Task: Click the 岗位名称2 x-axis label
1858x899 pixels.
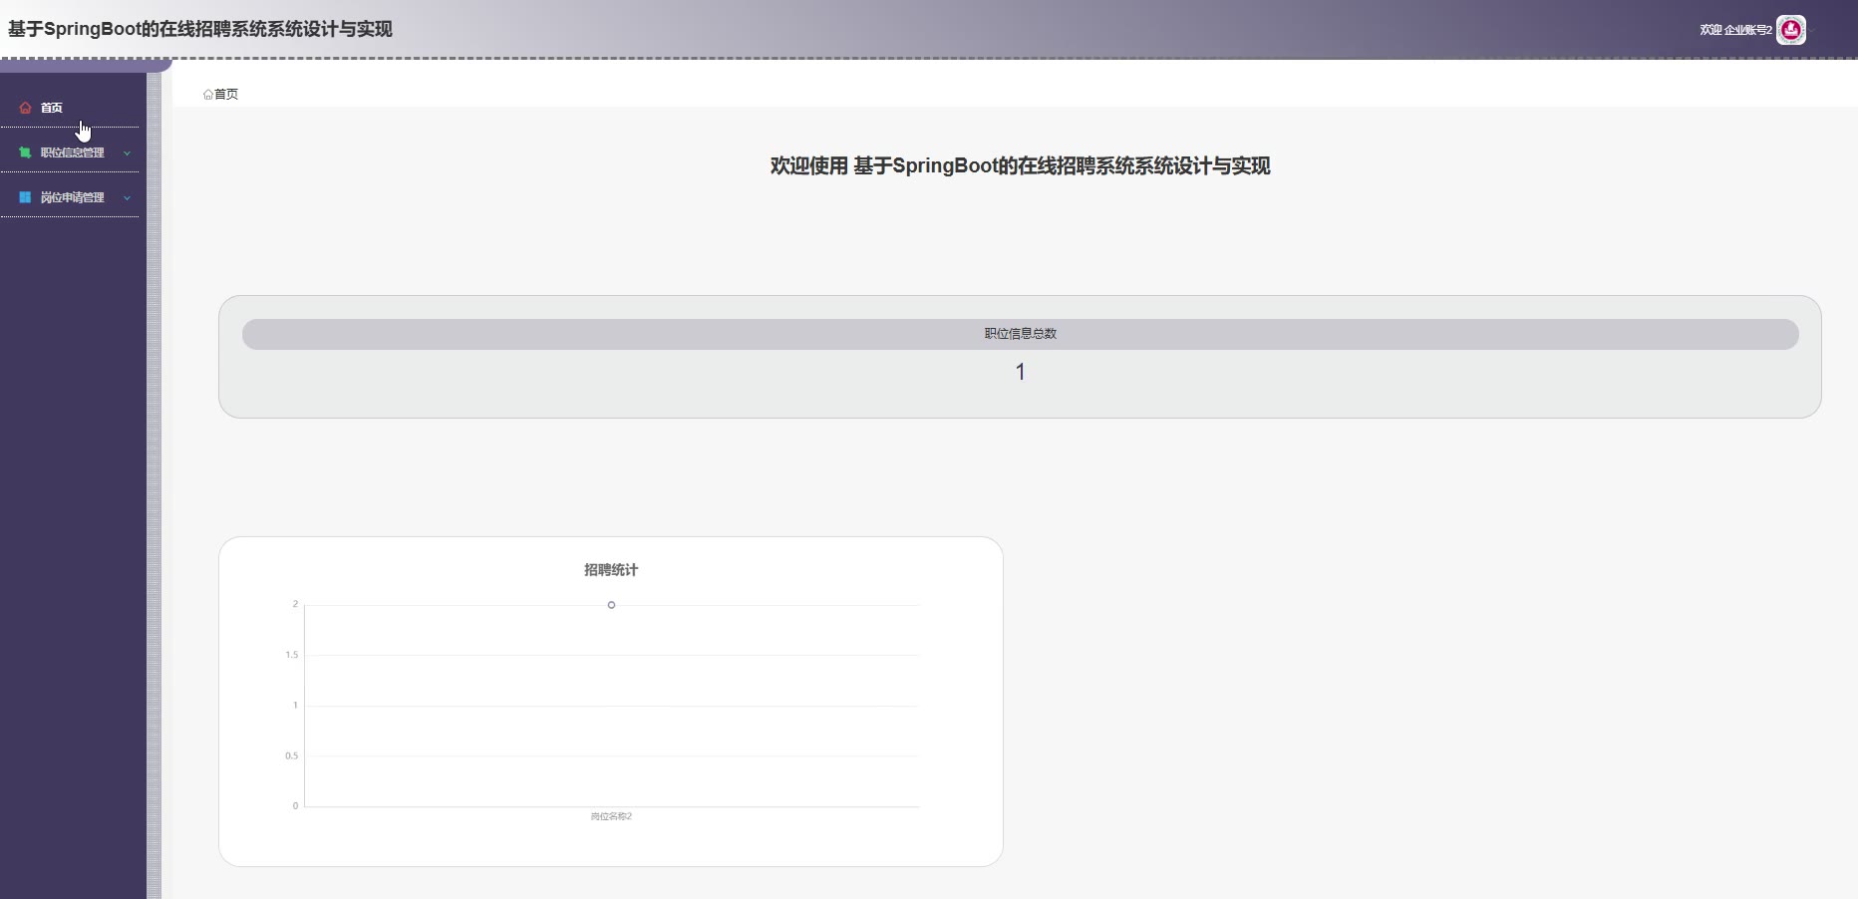Action: 611,816
